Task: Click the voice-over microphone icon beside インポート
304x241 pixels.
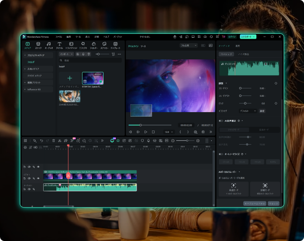Action: pos(83,54)
